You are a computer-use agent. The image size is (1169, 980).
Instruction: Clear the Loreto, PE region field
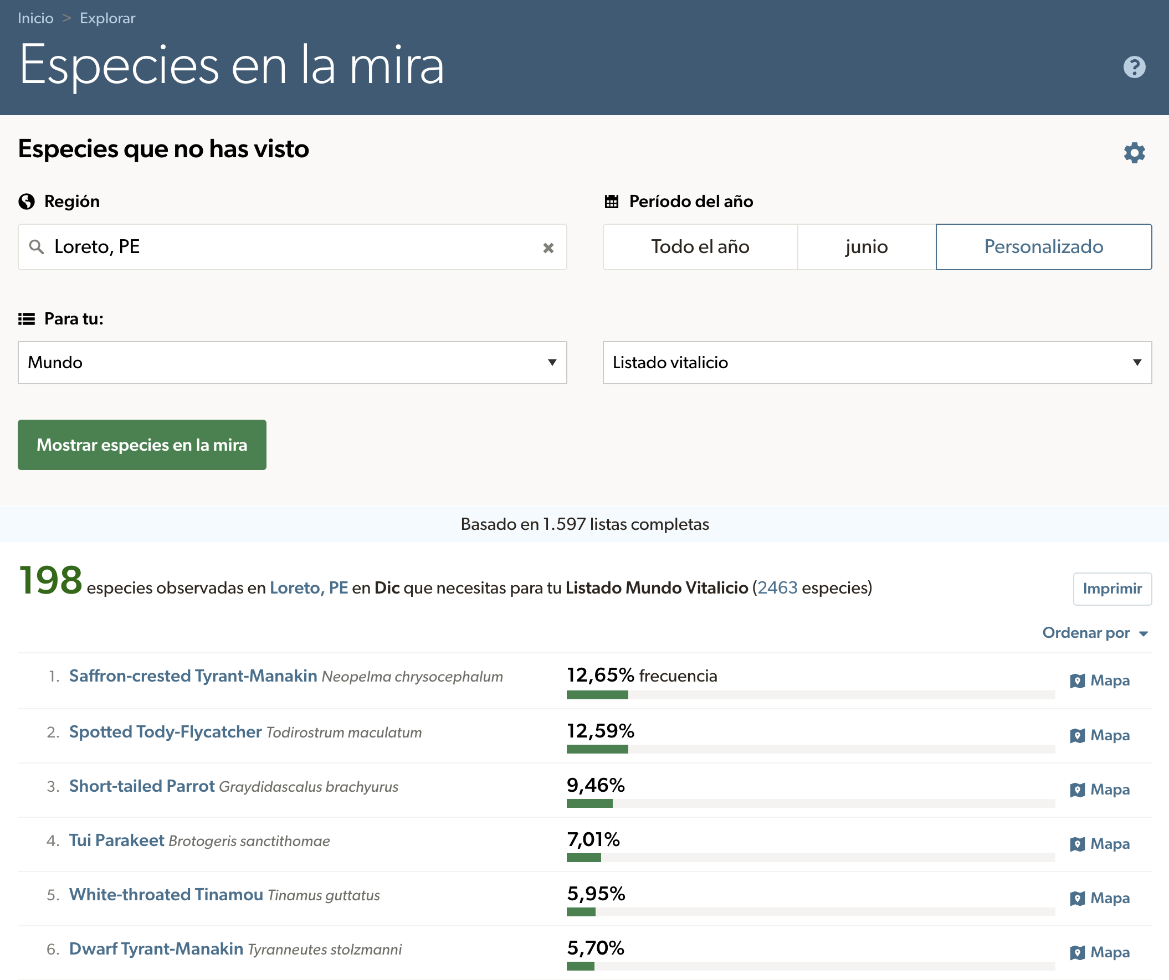548,247
